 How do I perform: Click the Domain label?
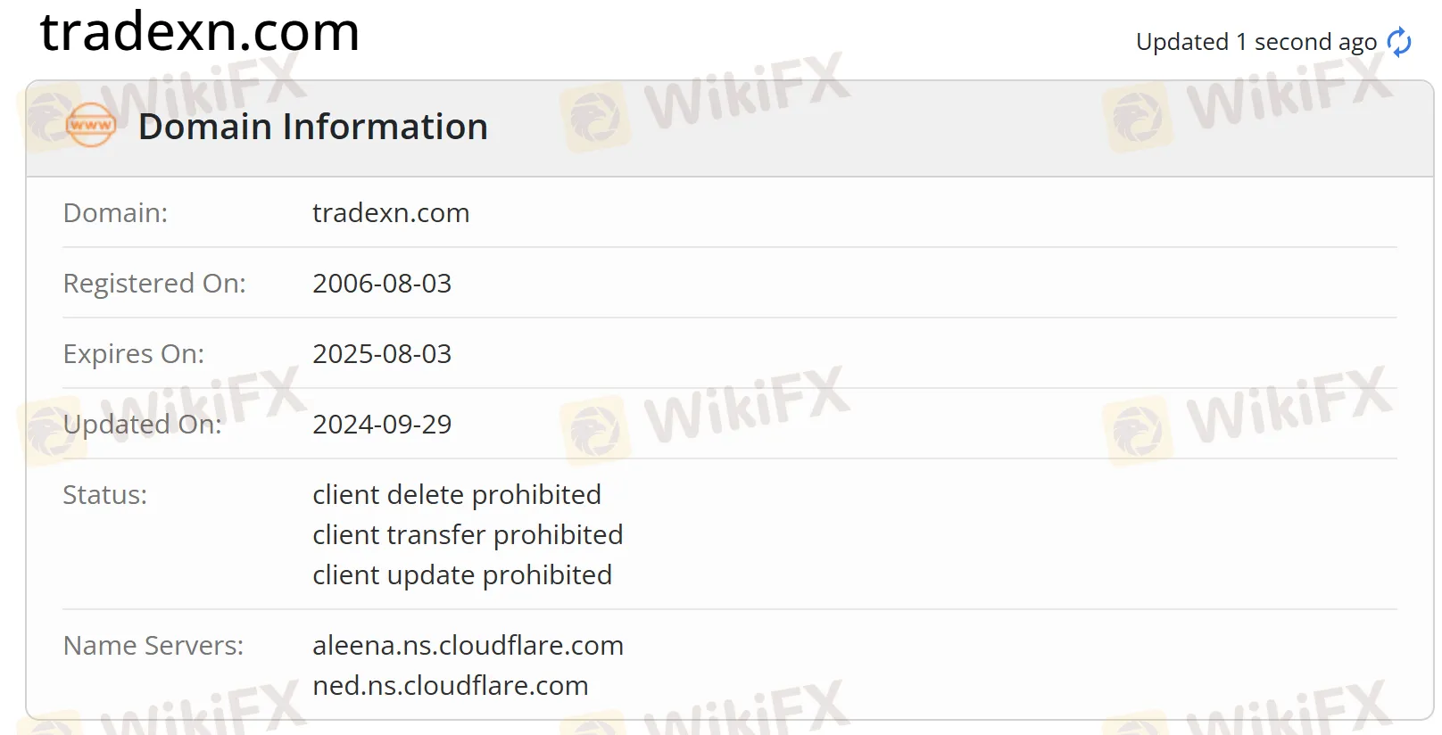pos(115,213)
